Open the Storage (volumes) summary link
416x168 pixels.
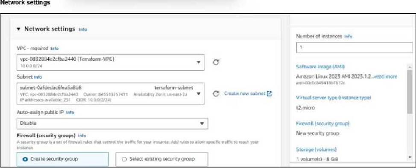(x=316, y=150)
